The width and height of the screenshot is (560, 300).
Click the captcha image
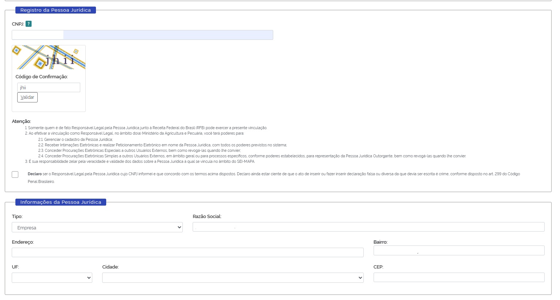coord(49,57)
